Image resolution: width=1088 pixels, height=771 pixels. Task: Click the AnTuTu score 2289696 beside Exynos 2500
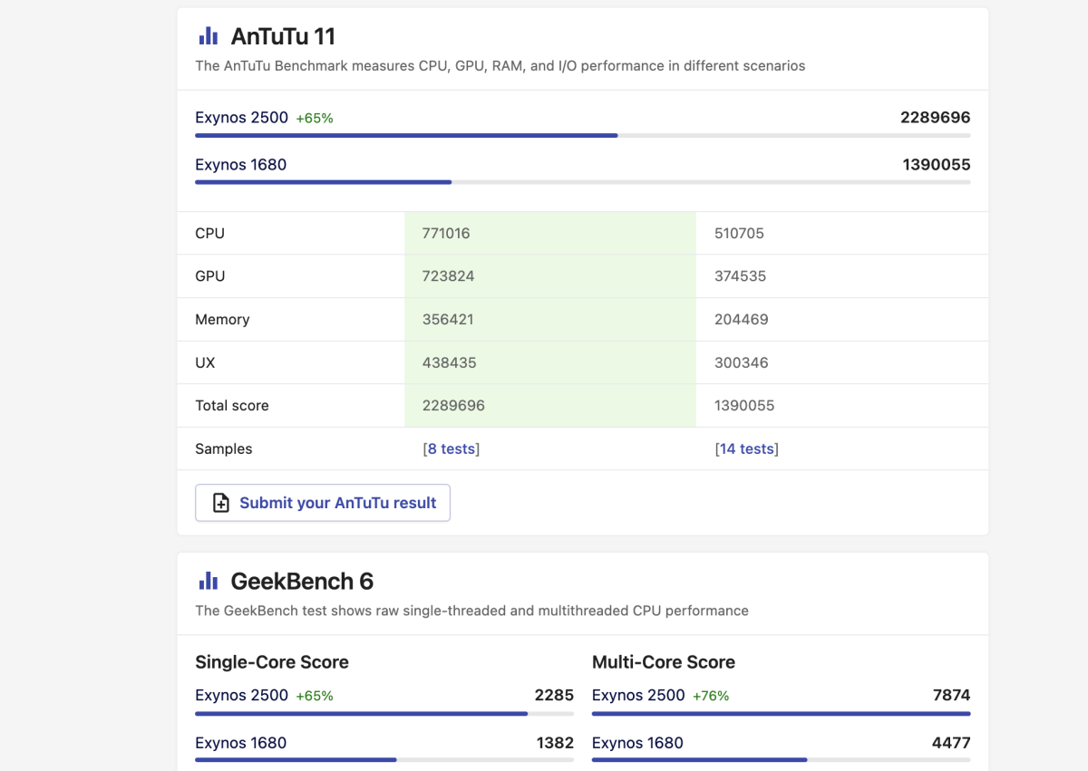coord(936,118)
